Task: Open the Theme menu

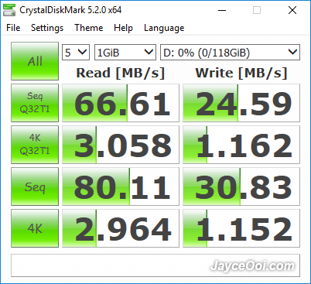Action: click(x=89, y=28)
